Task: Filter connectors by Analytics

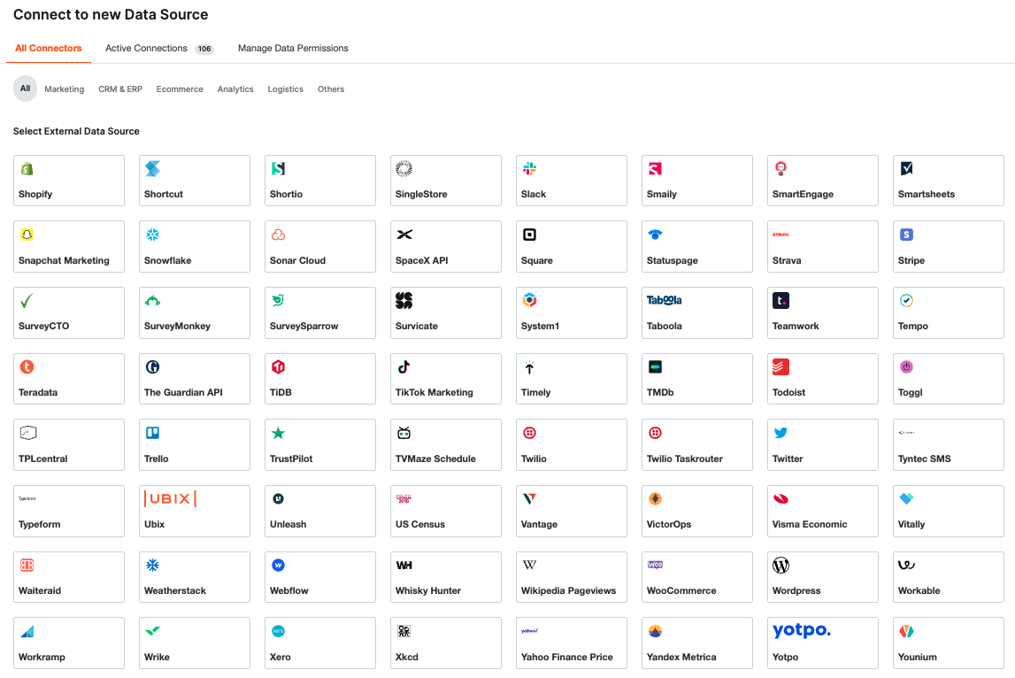Action: pos(235,89)
